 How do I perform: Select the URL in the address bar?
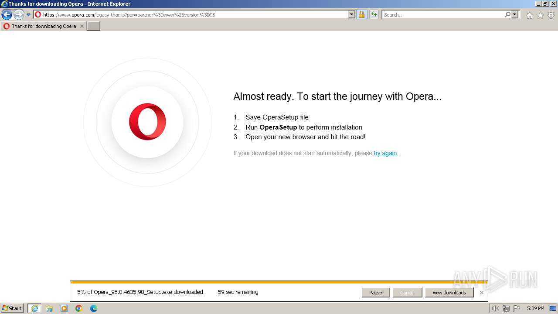[x=129, y=15]
